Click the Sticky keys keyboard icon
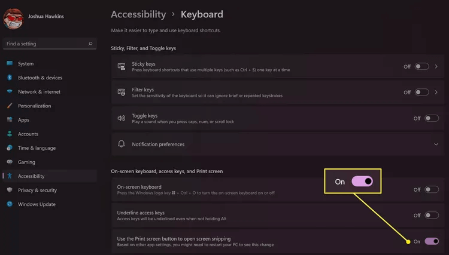The height and width of the screenshot is (255, 449). (x=122, y=66)
